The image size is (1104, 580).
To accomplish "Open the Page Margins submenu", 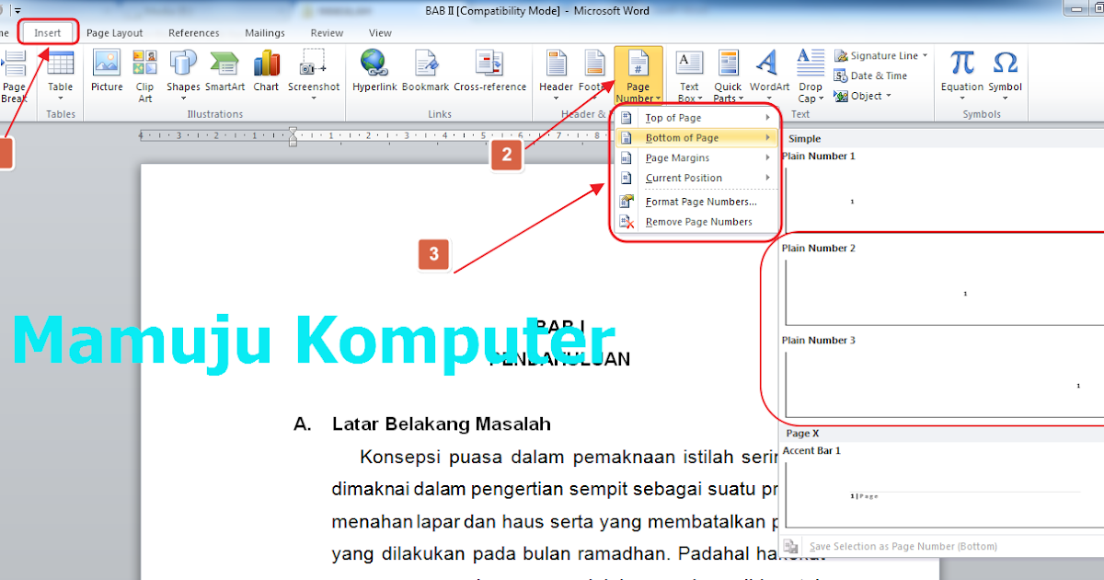I will pyautogui.click(x=697, y=158).
